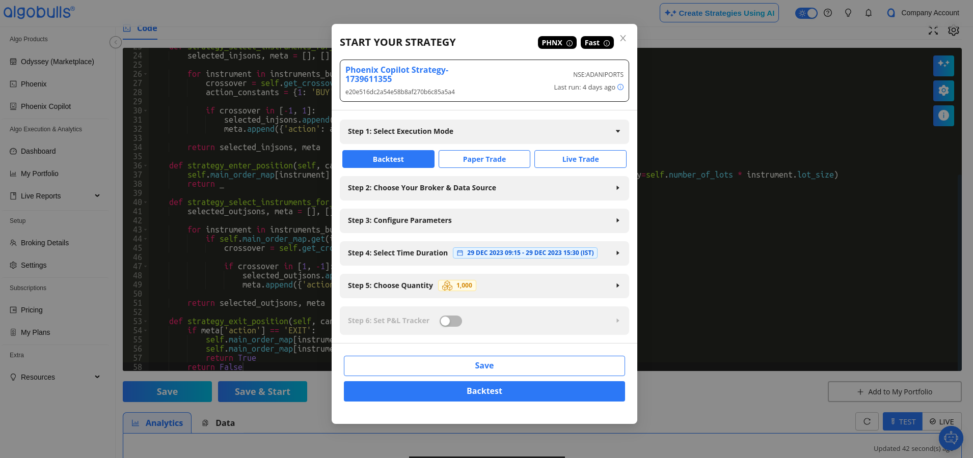Screen dimensions: 973x458
Task: Fold code at line 26 gutter arrow
Action: (x=146, y=74)
